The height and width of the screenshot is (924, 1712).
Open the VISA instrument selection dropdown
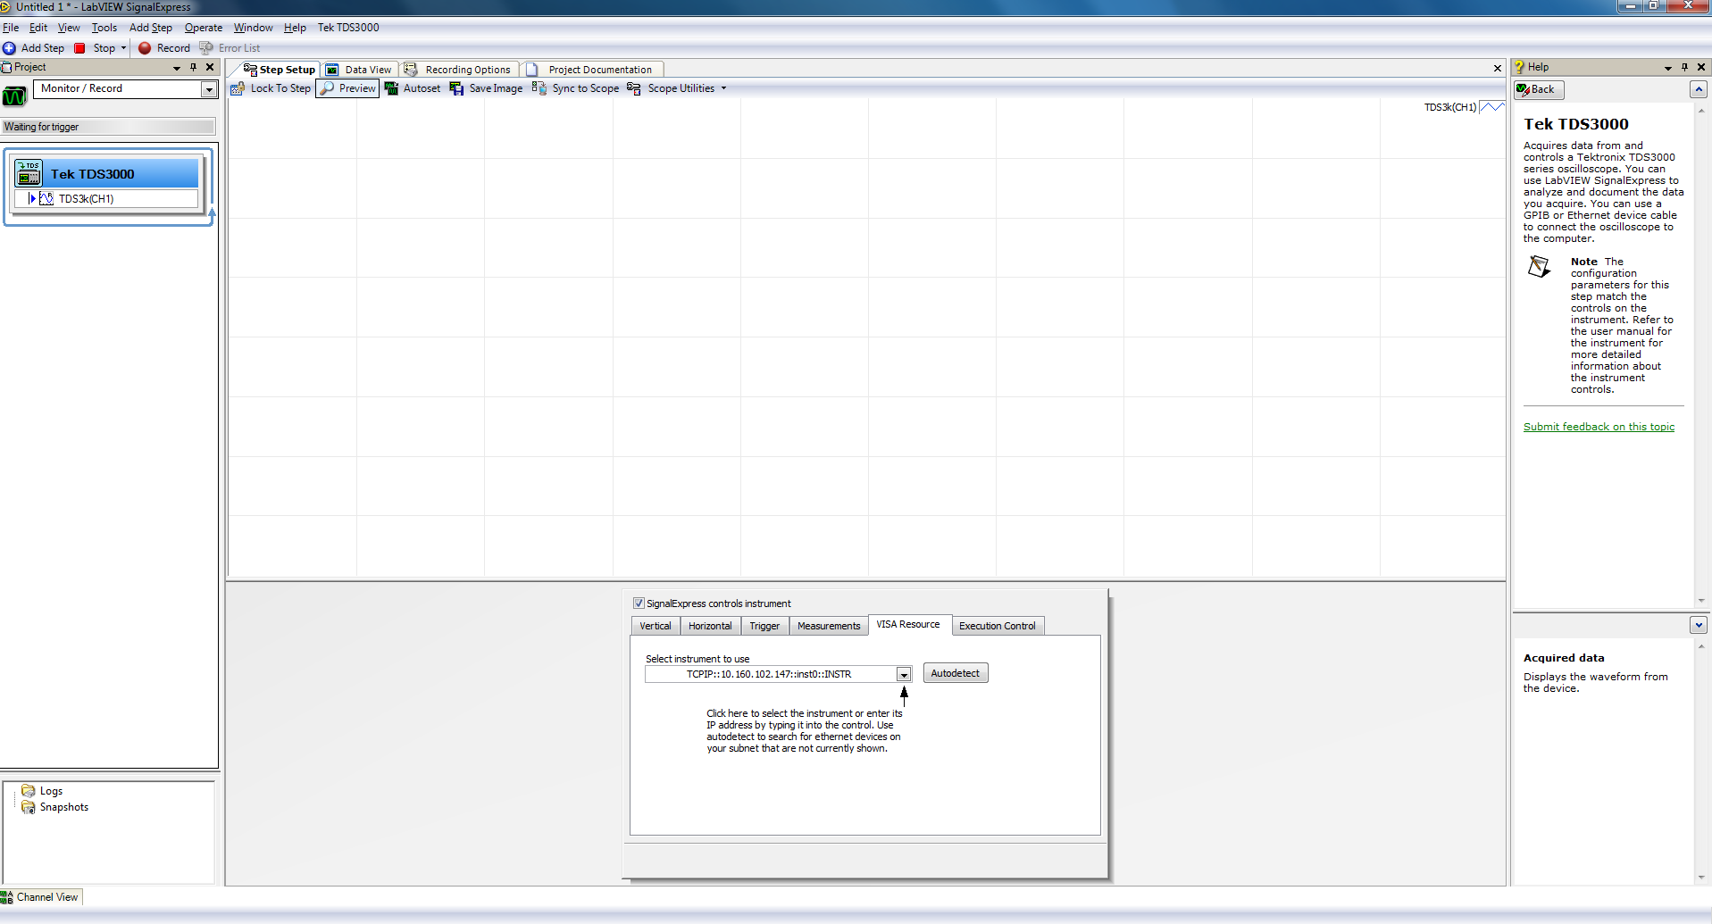click(904, 675)
